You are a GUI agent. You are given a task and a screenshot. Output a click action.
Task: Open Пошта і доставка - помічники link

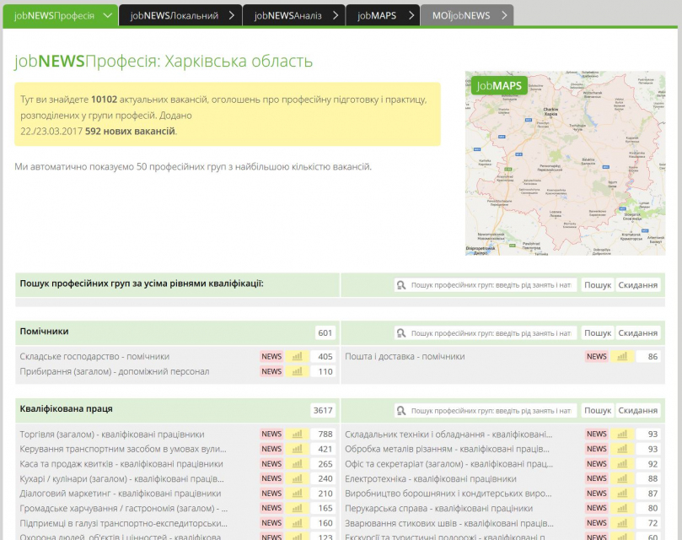405,357
